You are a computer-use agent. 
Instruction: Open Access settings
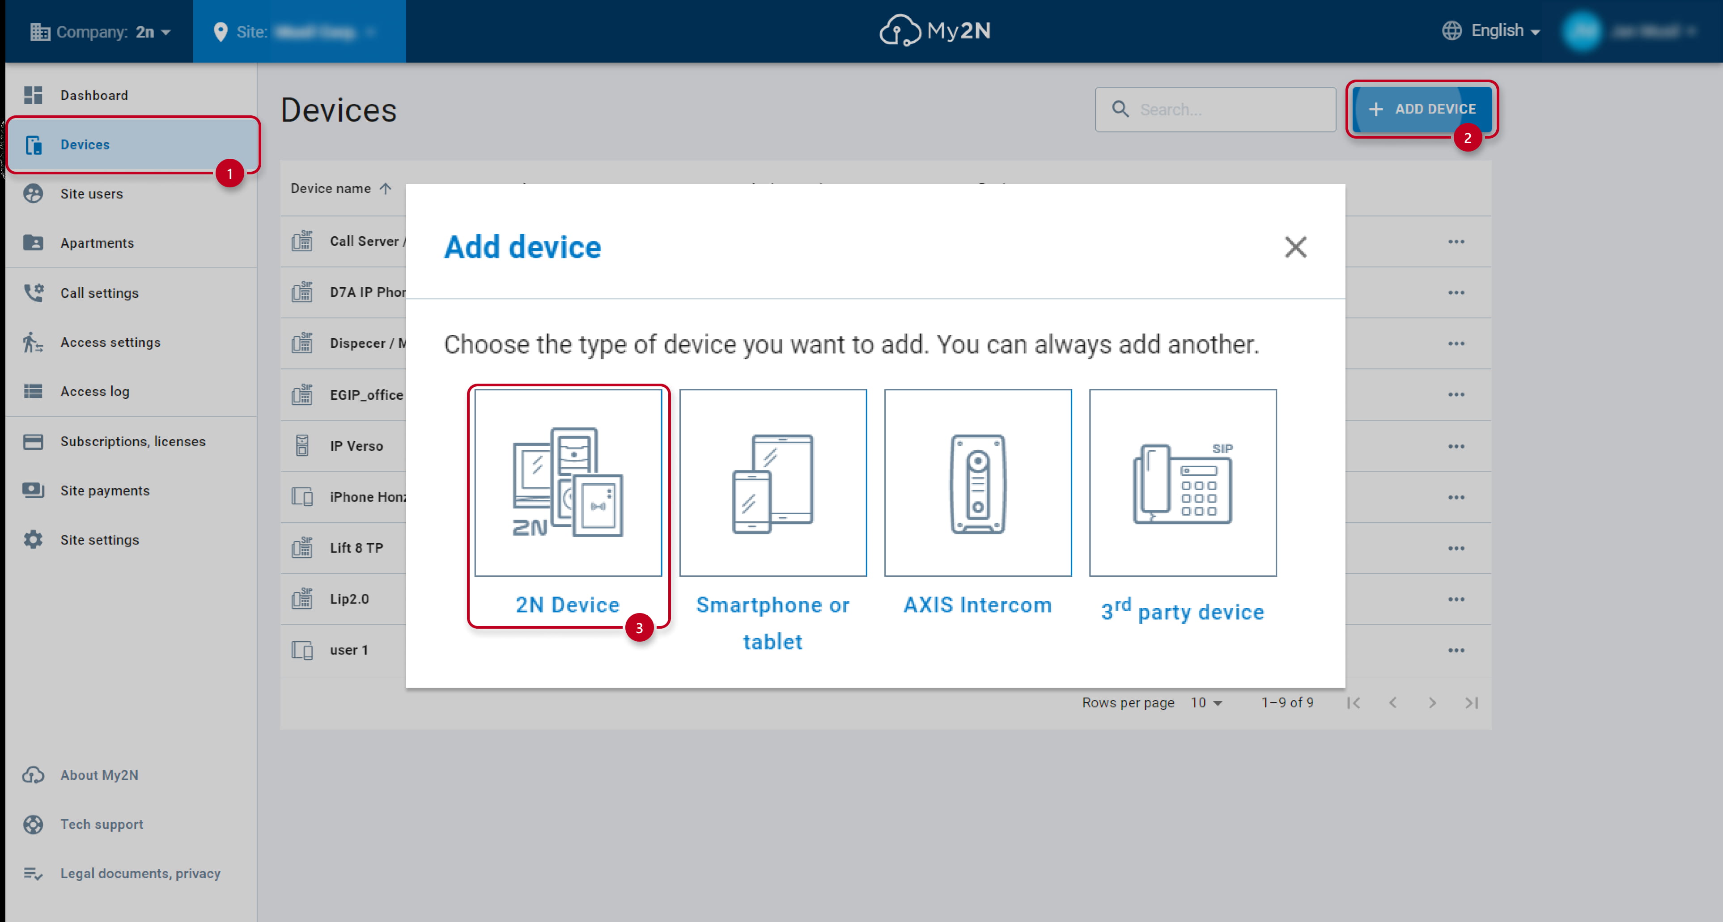(x=131, y=343)
